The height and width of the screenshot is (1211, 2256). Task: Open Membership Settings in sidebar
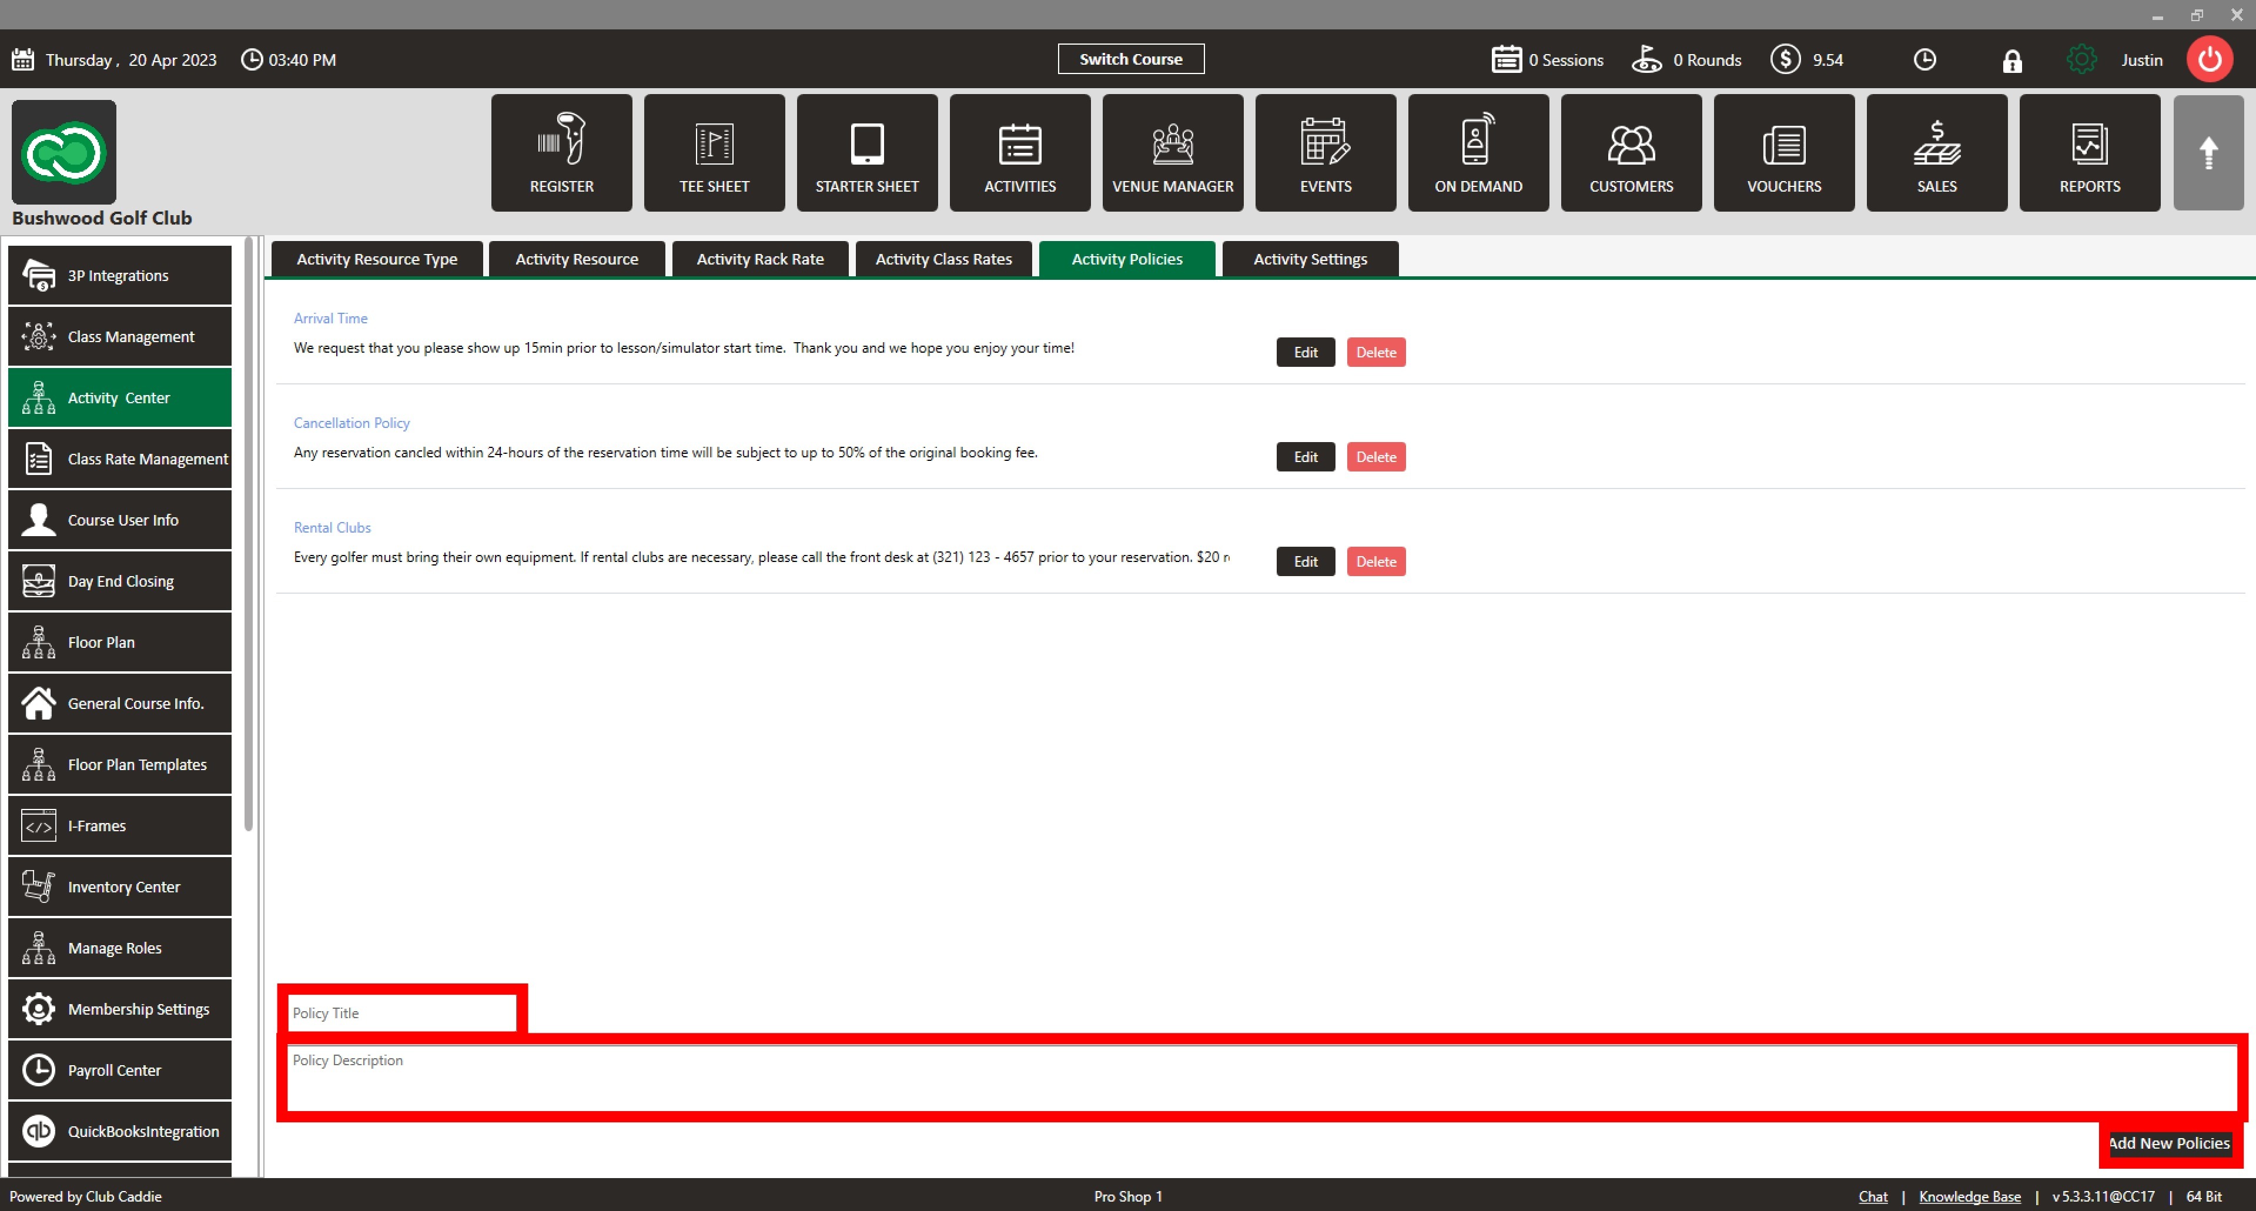coord(120,1009)
